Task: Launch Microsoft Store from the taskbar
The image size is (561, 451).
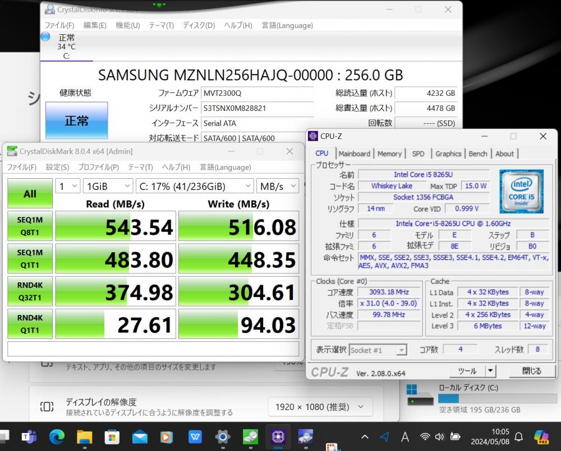Action: (x=112, y=436)
